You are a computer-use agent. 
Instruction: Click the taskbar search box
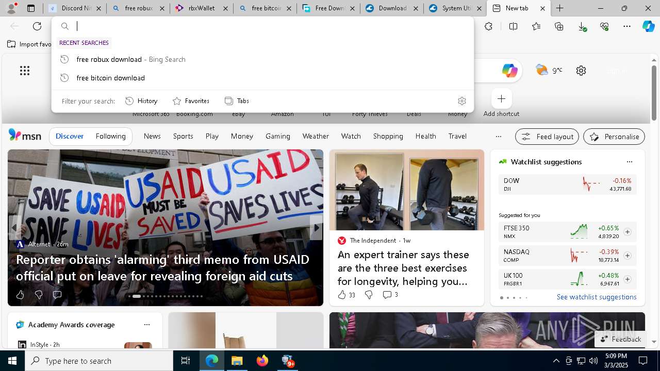pos(99,361)
